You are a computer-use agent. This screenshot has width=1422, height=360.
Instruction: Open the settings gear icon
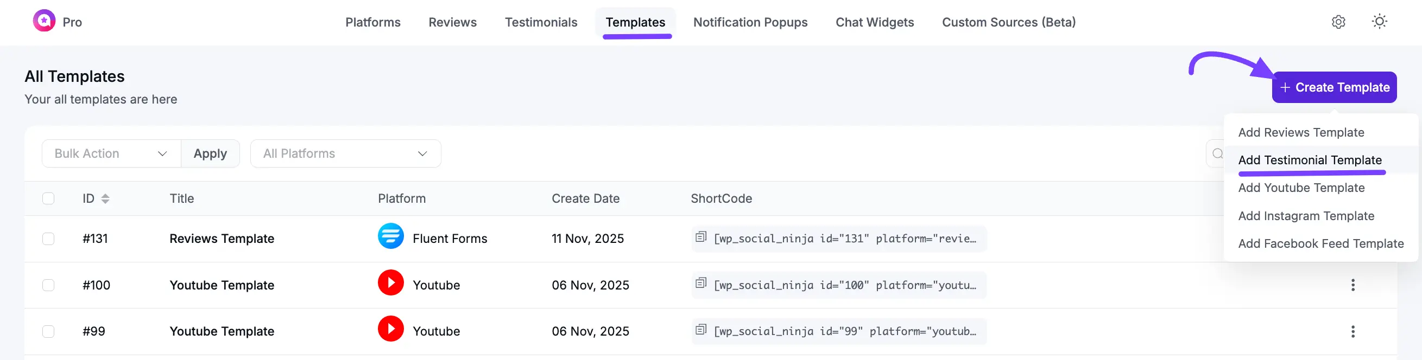pos(1338,22)
